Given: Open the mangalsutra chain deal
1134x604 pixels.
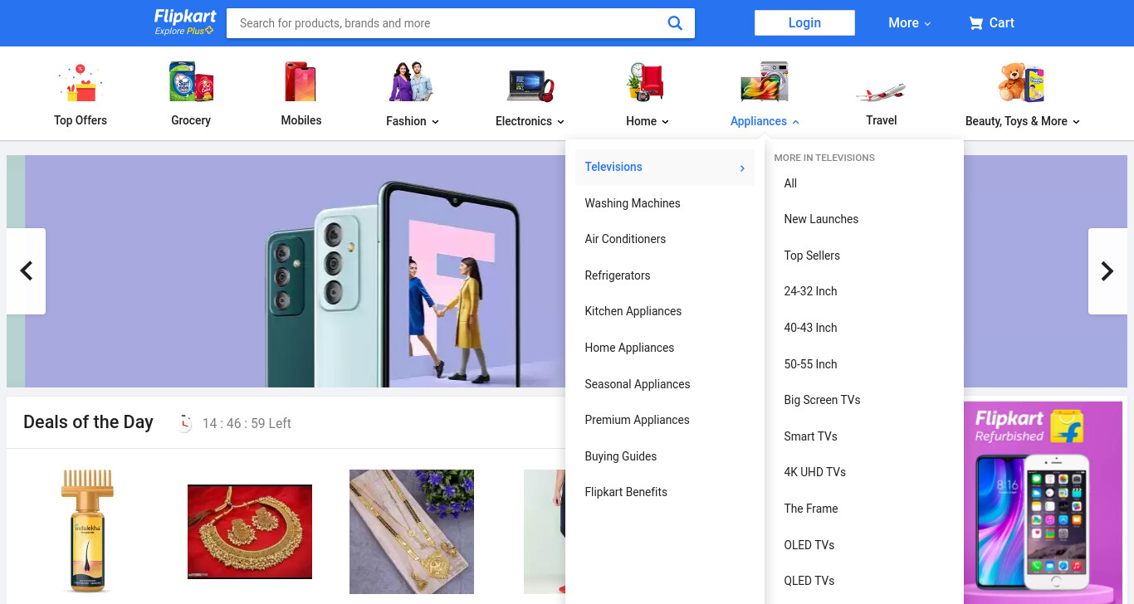Looking at the screenshot, I should 412,532.
